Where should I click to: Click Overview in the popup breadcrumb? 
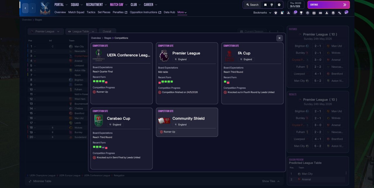click(96, 38)
